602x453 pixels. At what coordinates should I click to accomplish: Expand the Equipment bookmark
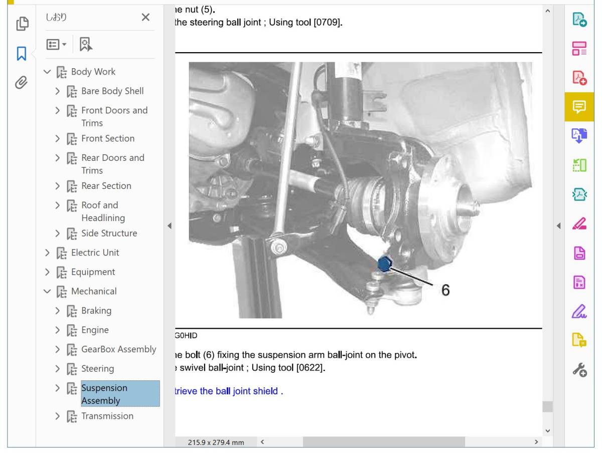pyautogui.click(x=47, y=272)
